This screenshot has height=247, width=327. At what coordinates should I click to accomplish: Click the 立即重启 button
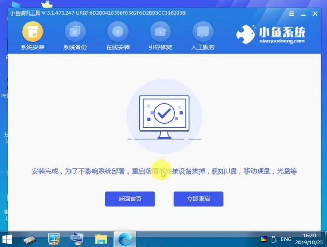(198, 199)
